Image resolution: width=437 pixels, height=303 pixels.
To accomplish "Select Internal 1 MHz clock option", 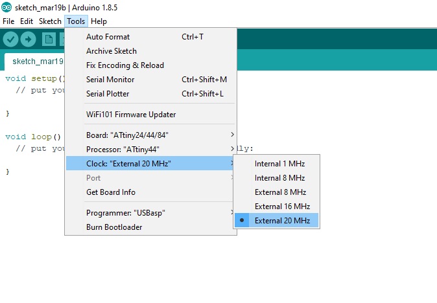I will [x=279, y=164].
